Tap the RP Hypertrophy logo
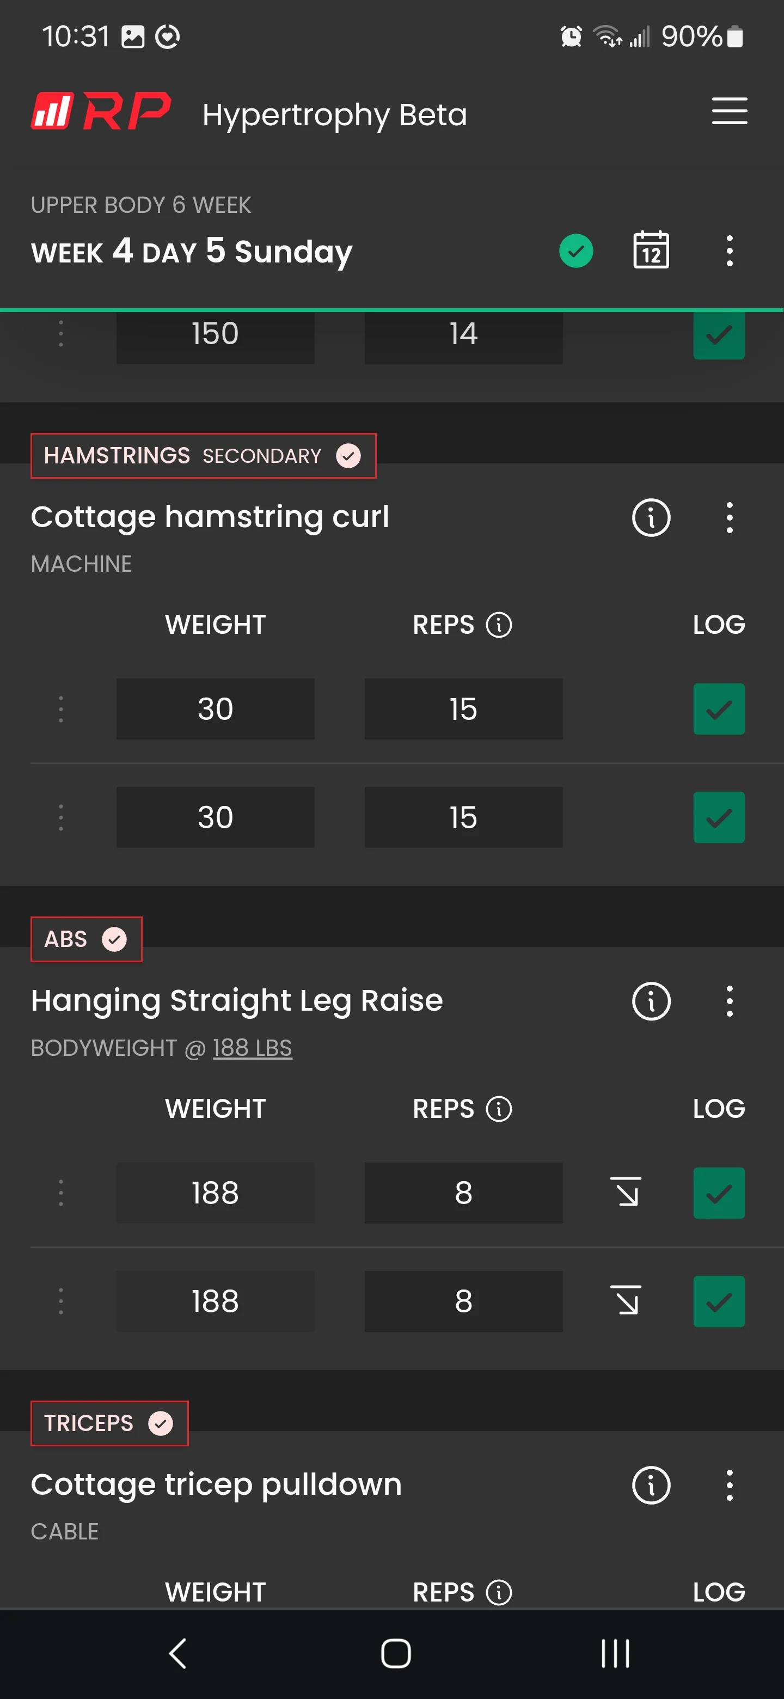This screenshot has width=784, height=1699. [101, 111]
